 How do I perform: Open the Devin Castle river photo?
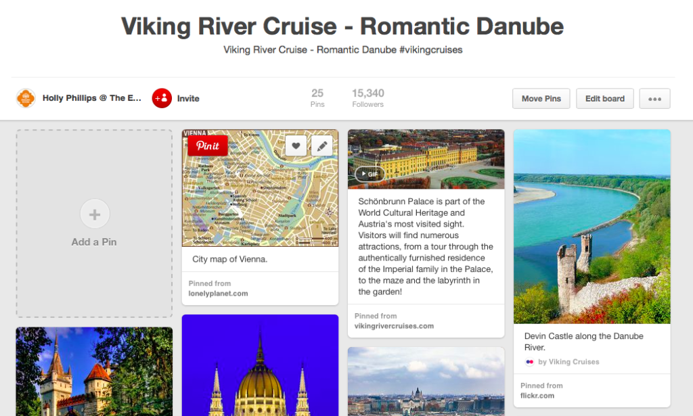click(591, 227)
